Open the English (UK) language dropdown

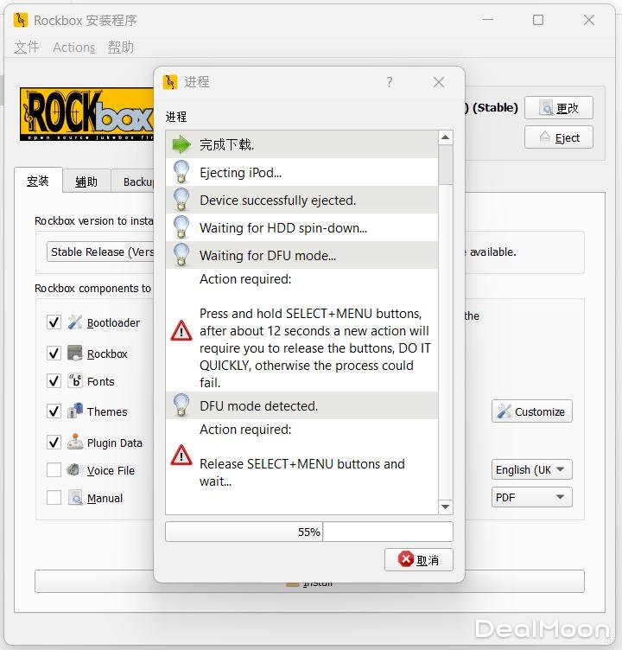point(531,470)
